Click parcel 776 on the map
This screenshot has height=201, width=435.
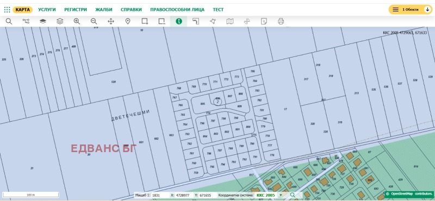(x=272, y=155)
